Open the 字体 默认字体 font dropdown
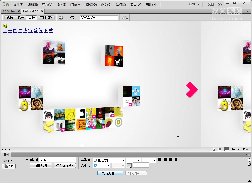252x183 pixels. click(109, 160)
